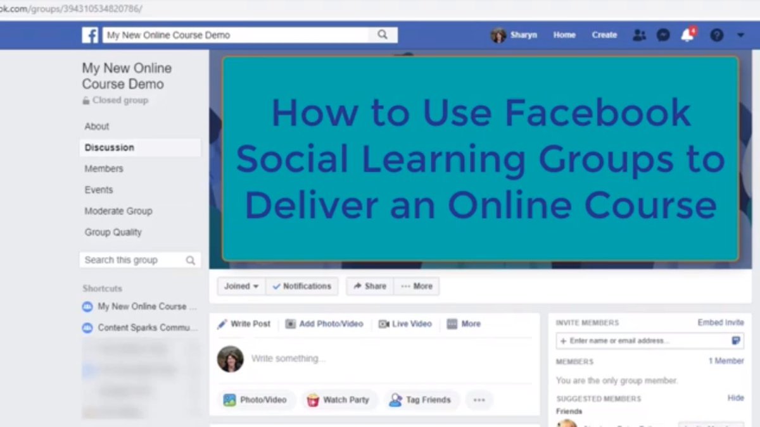
Task: Open the Notifications button
Action: (x=302, y=286)
